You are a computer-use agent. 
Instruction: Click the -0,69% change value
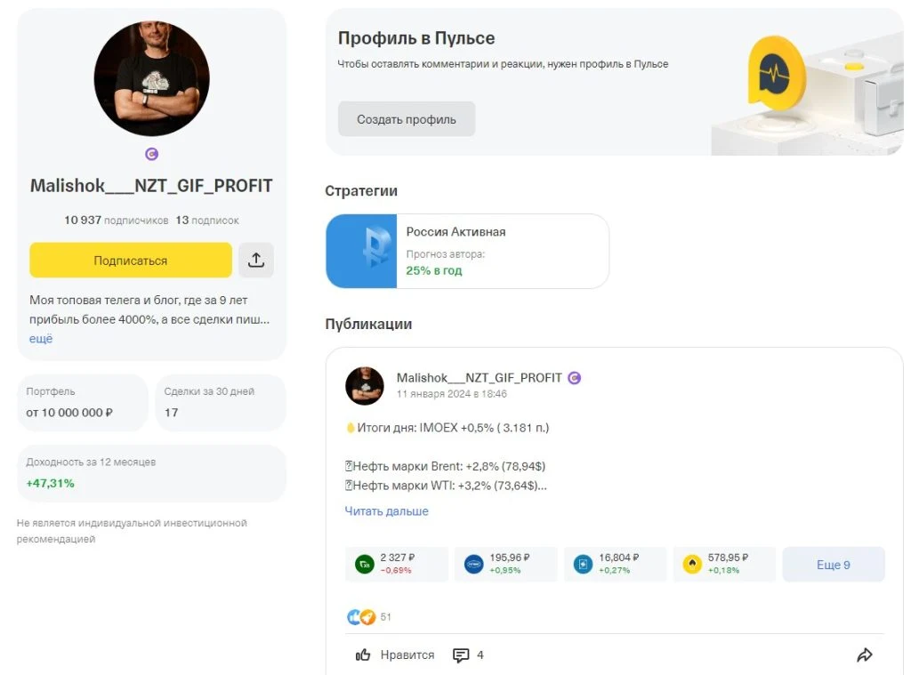[x=396, y=570]
